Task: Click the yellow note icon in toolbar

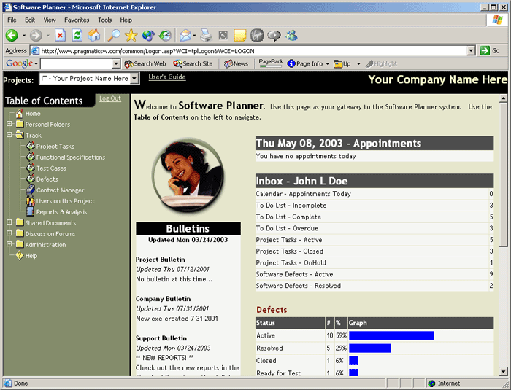Action: click(240, 36)
